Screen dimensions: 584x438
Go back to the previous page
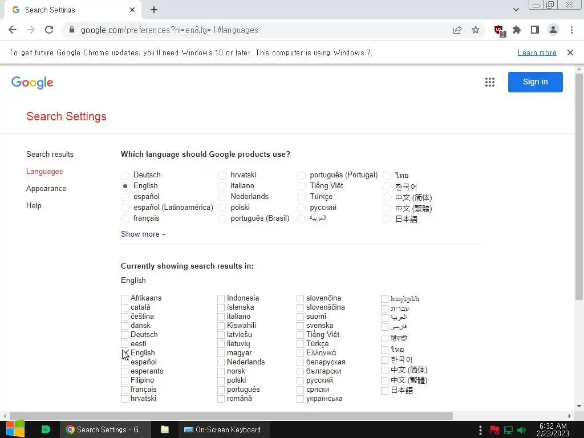(x=13, y=30)
